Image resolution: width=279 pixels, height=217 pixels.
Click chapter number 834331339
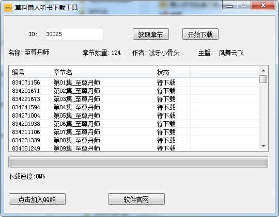26,140
